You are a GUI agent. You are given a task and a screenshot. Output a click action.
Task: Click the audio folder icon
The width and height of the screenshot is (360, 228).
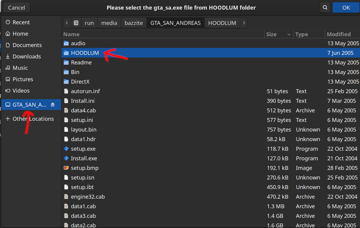point(66,43)
